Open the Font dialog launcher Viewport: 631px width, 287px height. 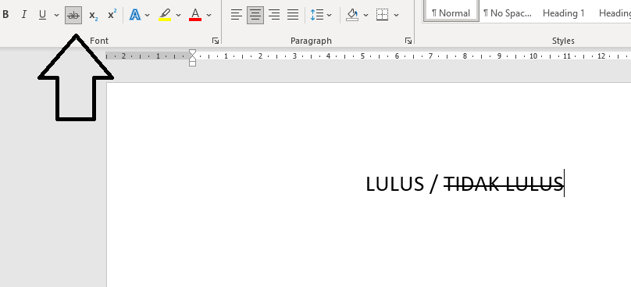[x=216, y=41]
